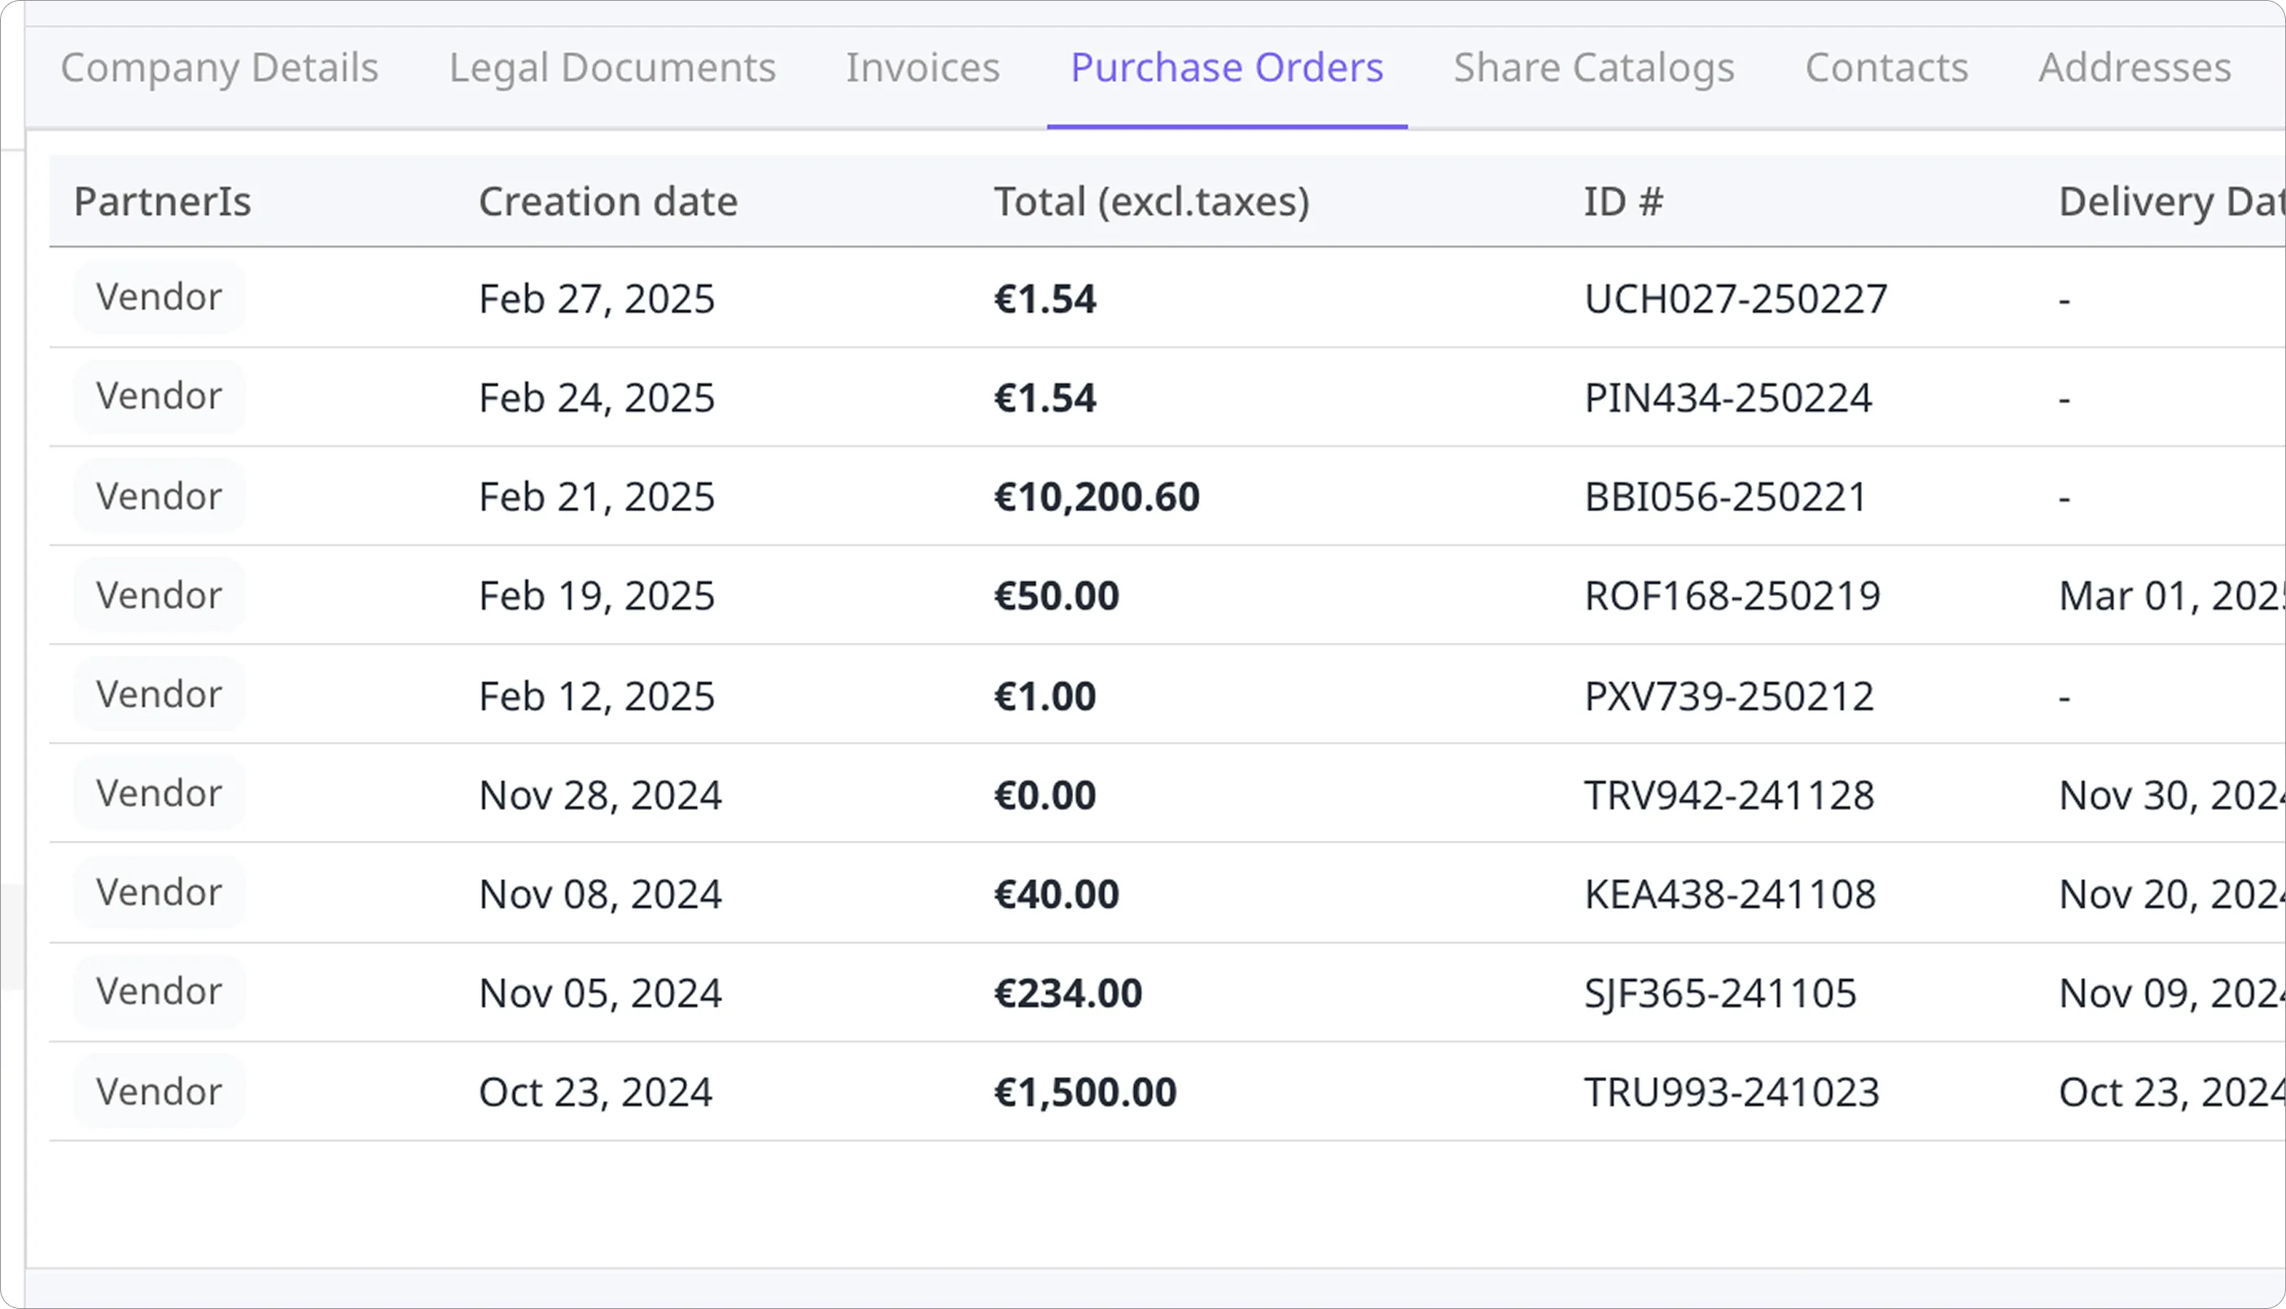
Task: Click creation date Feb 12, 2025
Action: 596,697
